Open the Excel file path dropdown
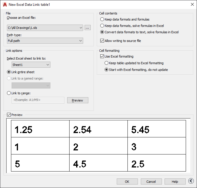This screenshot has width=197, height=188. pos(45,28)
